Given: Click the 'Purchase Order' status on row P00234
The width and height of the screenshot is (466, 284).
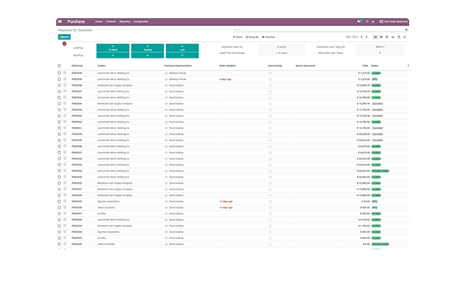Looking at the screenshot, I should [x=380, y=171].
